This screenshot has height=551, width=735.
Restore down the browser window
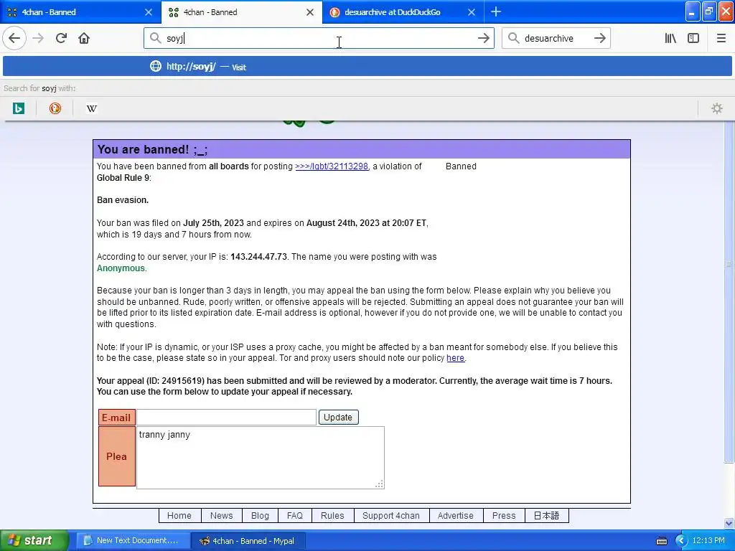708,11
